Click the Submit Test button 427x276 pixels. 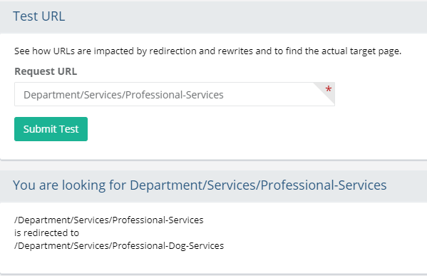(51, 129)
